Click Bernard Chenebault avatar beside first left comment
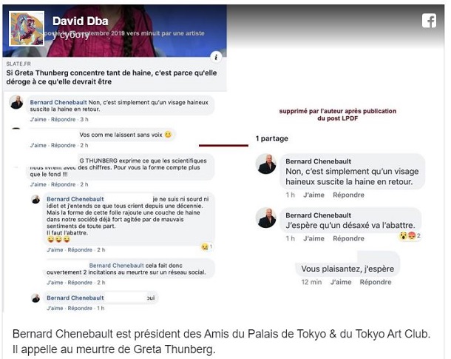The image size is (451, 359). pyautogui.click(x=16, y=102)
